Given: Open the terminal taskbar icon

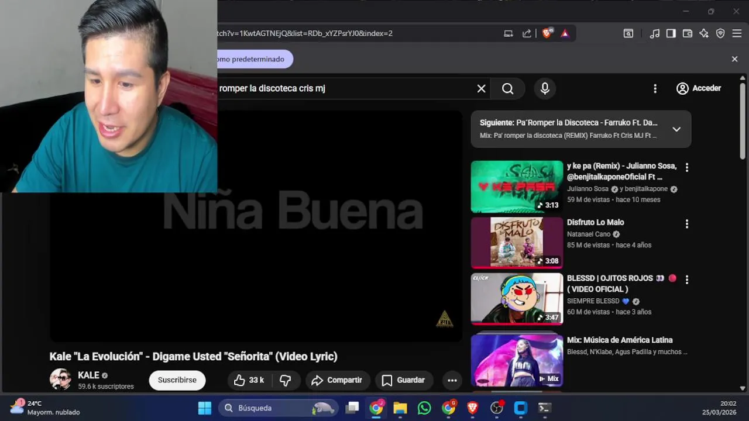Looking at the screenshot, I should point(544,408).
